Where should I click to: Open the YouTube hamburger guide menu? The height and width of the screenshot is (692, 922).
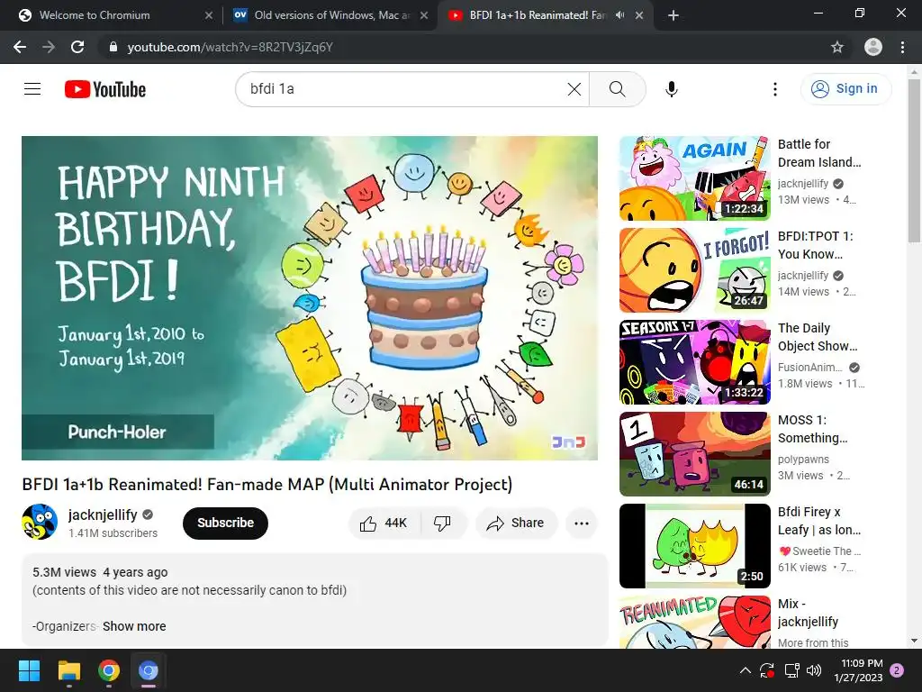32,89
